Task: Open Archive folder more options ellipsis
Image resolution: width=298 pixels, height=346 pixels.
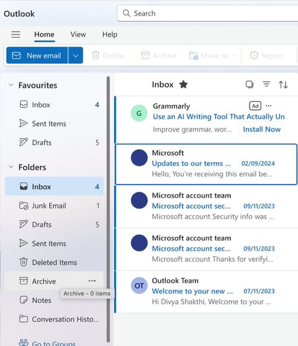Action: tap(92, 281)
